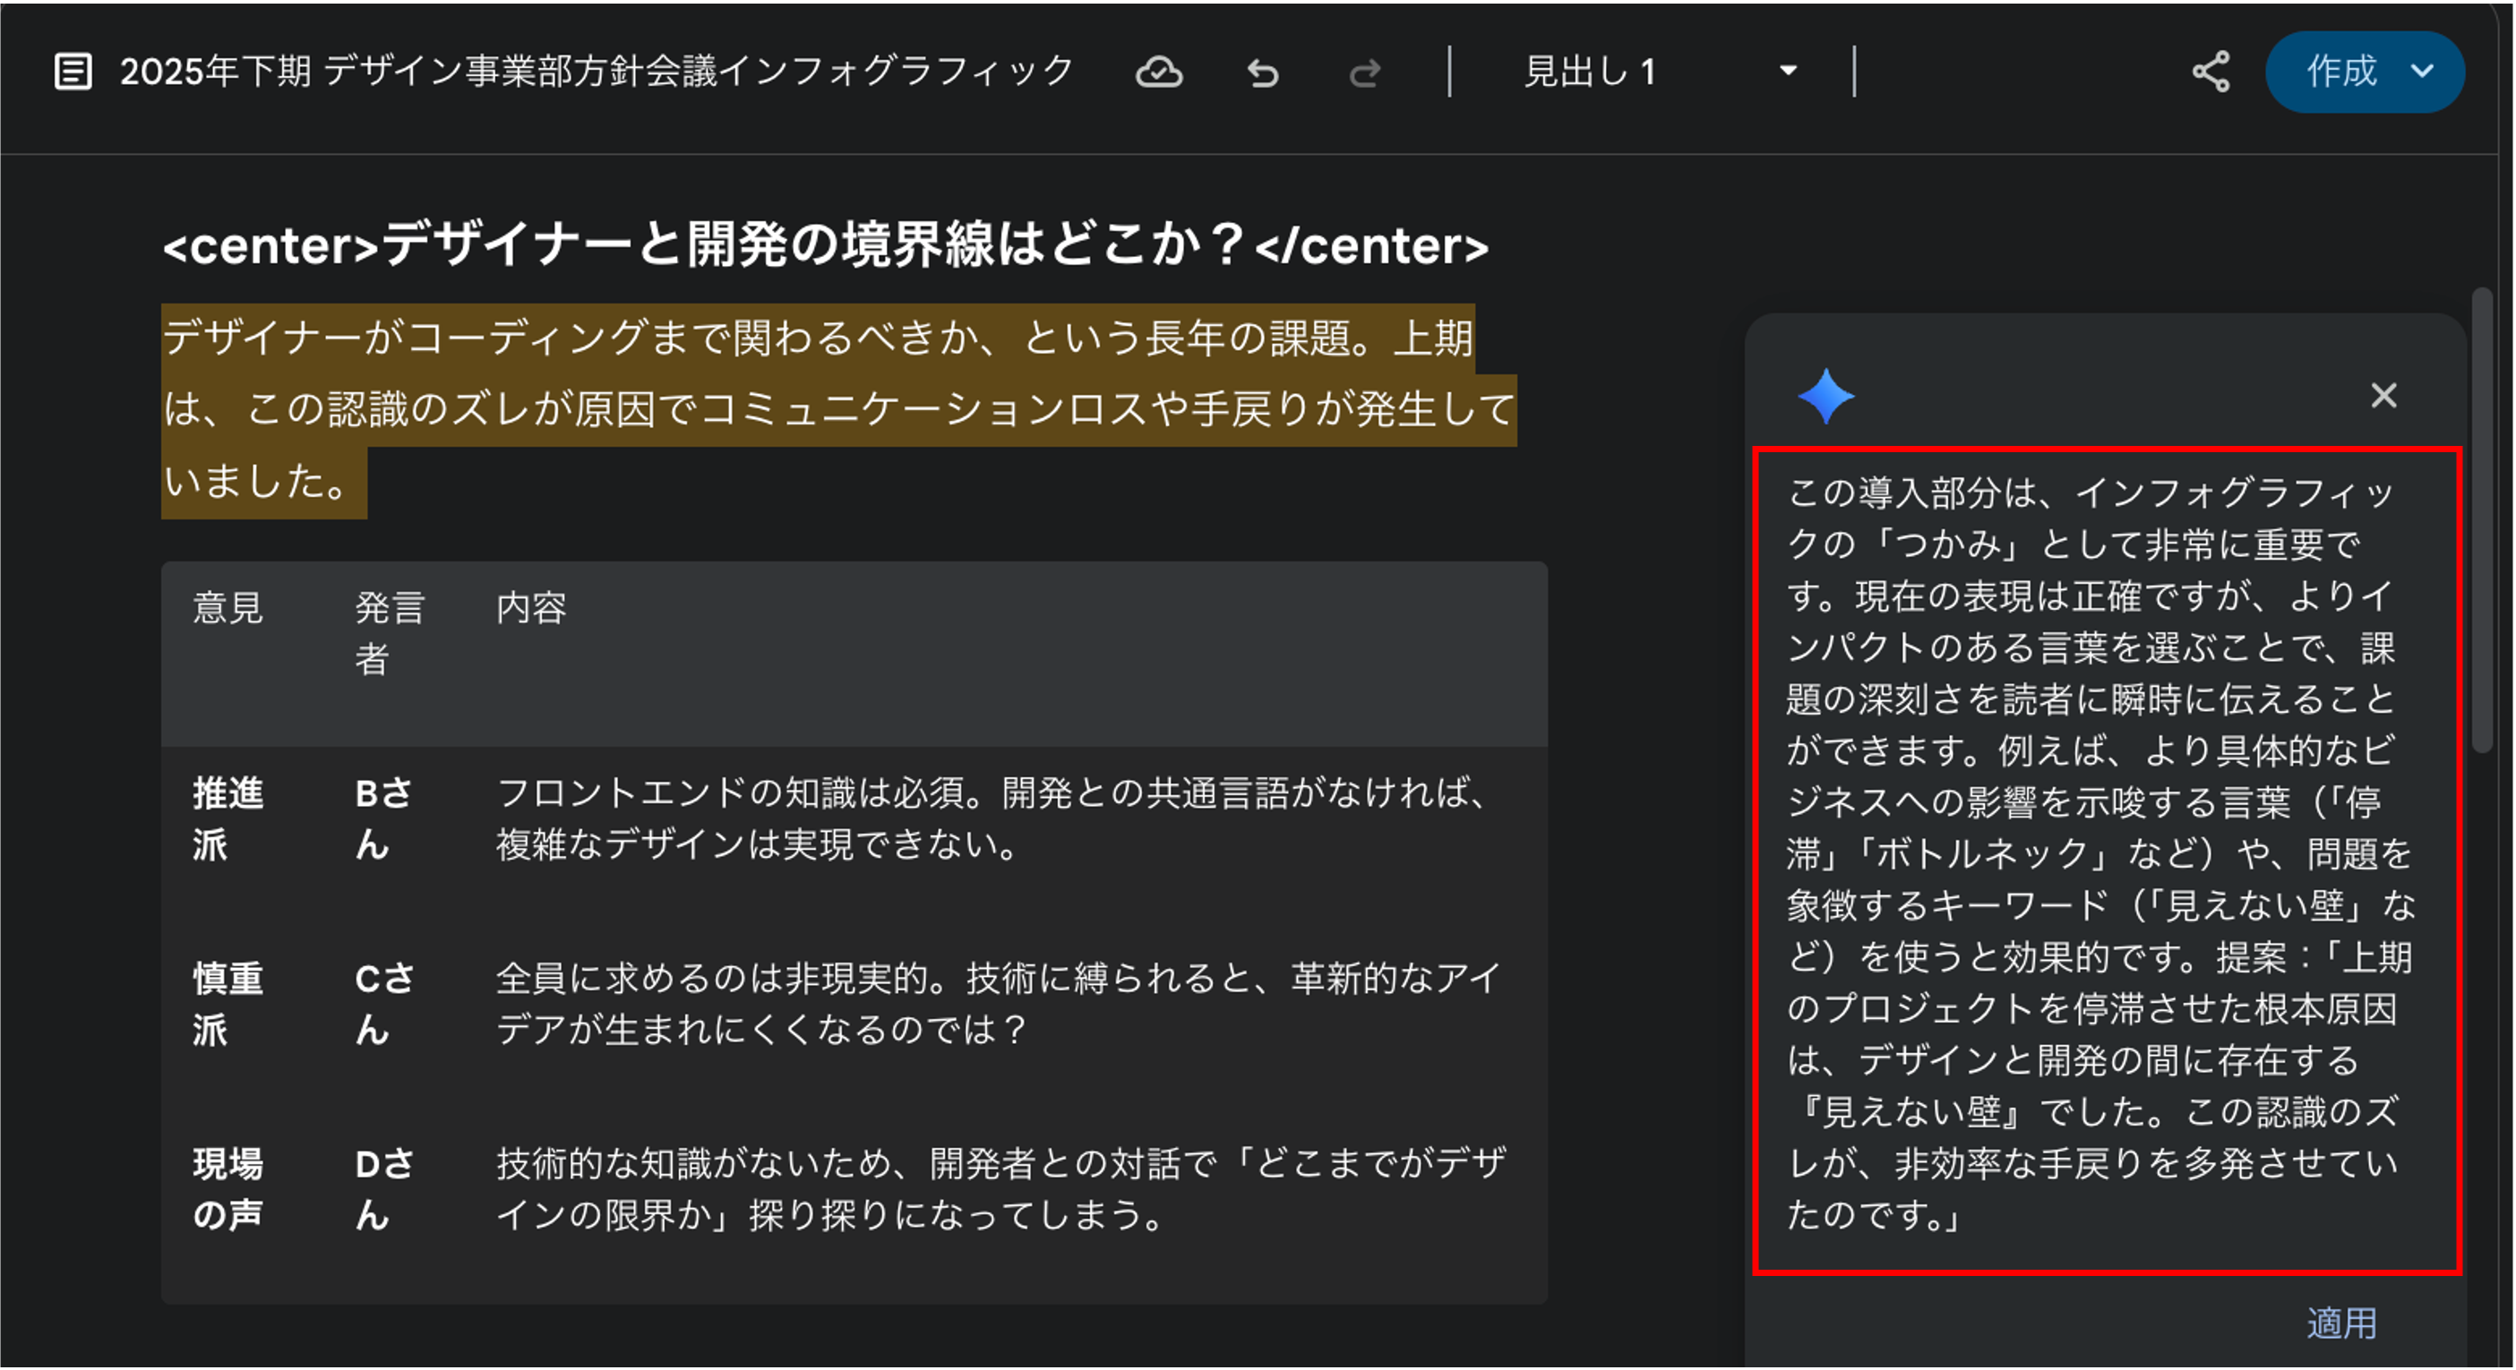Select the 推進派 cell

[x=228, y=818]
